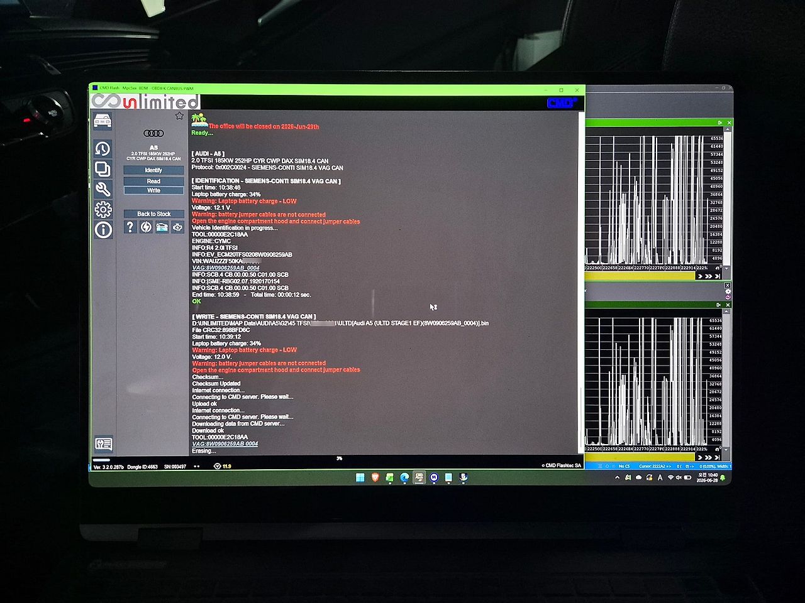Click the Unlimited logo banner

(146, 102)
